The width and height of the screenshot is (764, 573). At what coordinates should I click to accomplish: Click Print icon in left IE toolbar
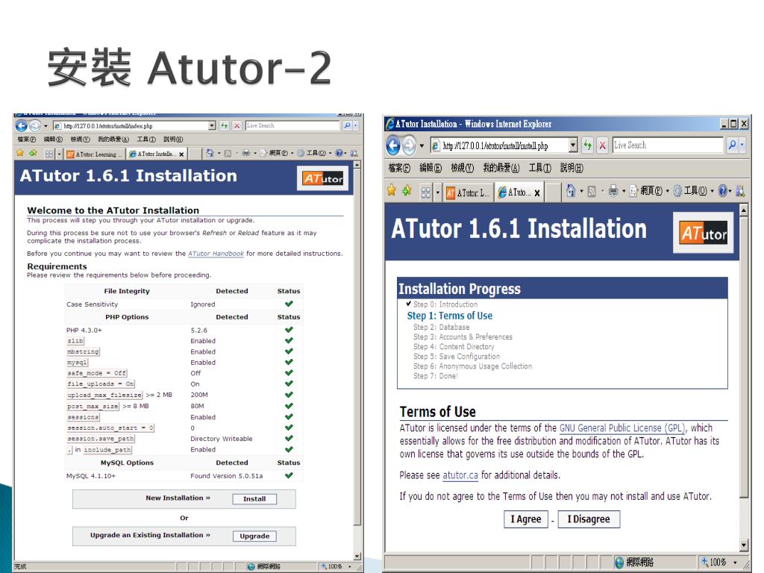[x=246, y=153]
